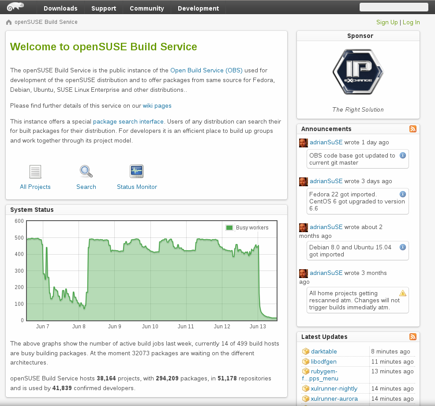This screenshot has width=435, height=406.
Task: Click the Jun 13 axis label
Action: (x=258, y=327)
